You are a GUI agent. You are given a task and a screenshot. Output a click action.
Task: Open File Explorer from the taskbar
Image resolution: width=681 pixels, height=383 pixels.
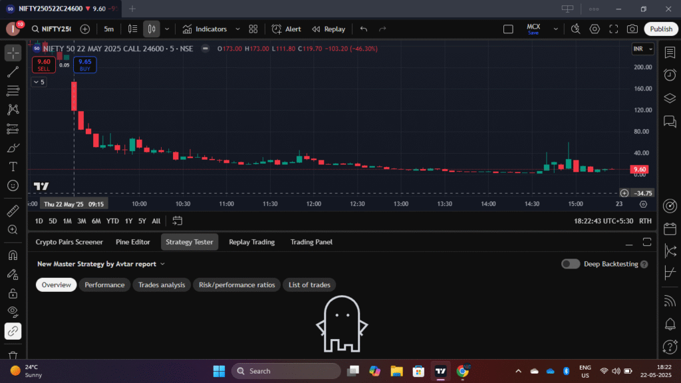(396, 371)
